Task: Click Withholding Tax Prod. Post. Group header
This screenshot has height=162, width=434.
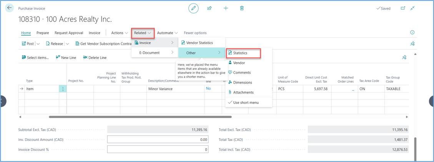Action: click(131, 77)
